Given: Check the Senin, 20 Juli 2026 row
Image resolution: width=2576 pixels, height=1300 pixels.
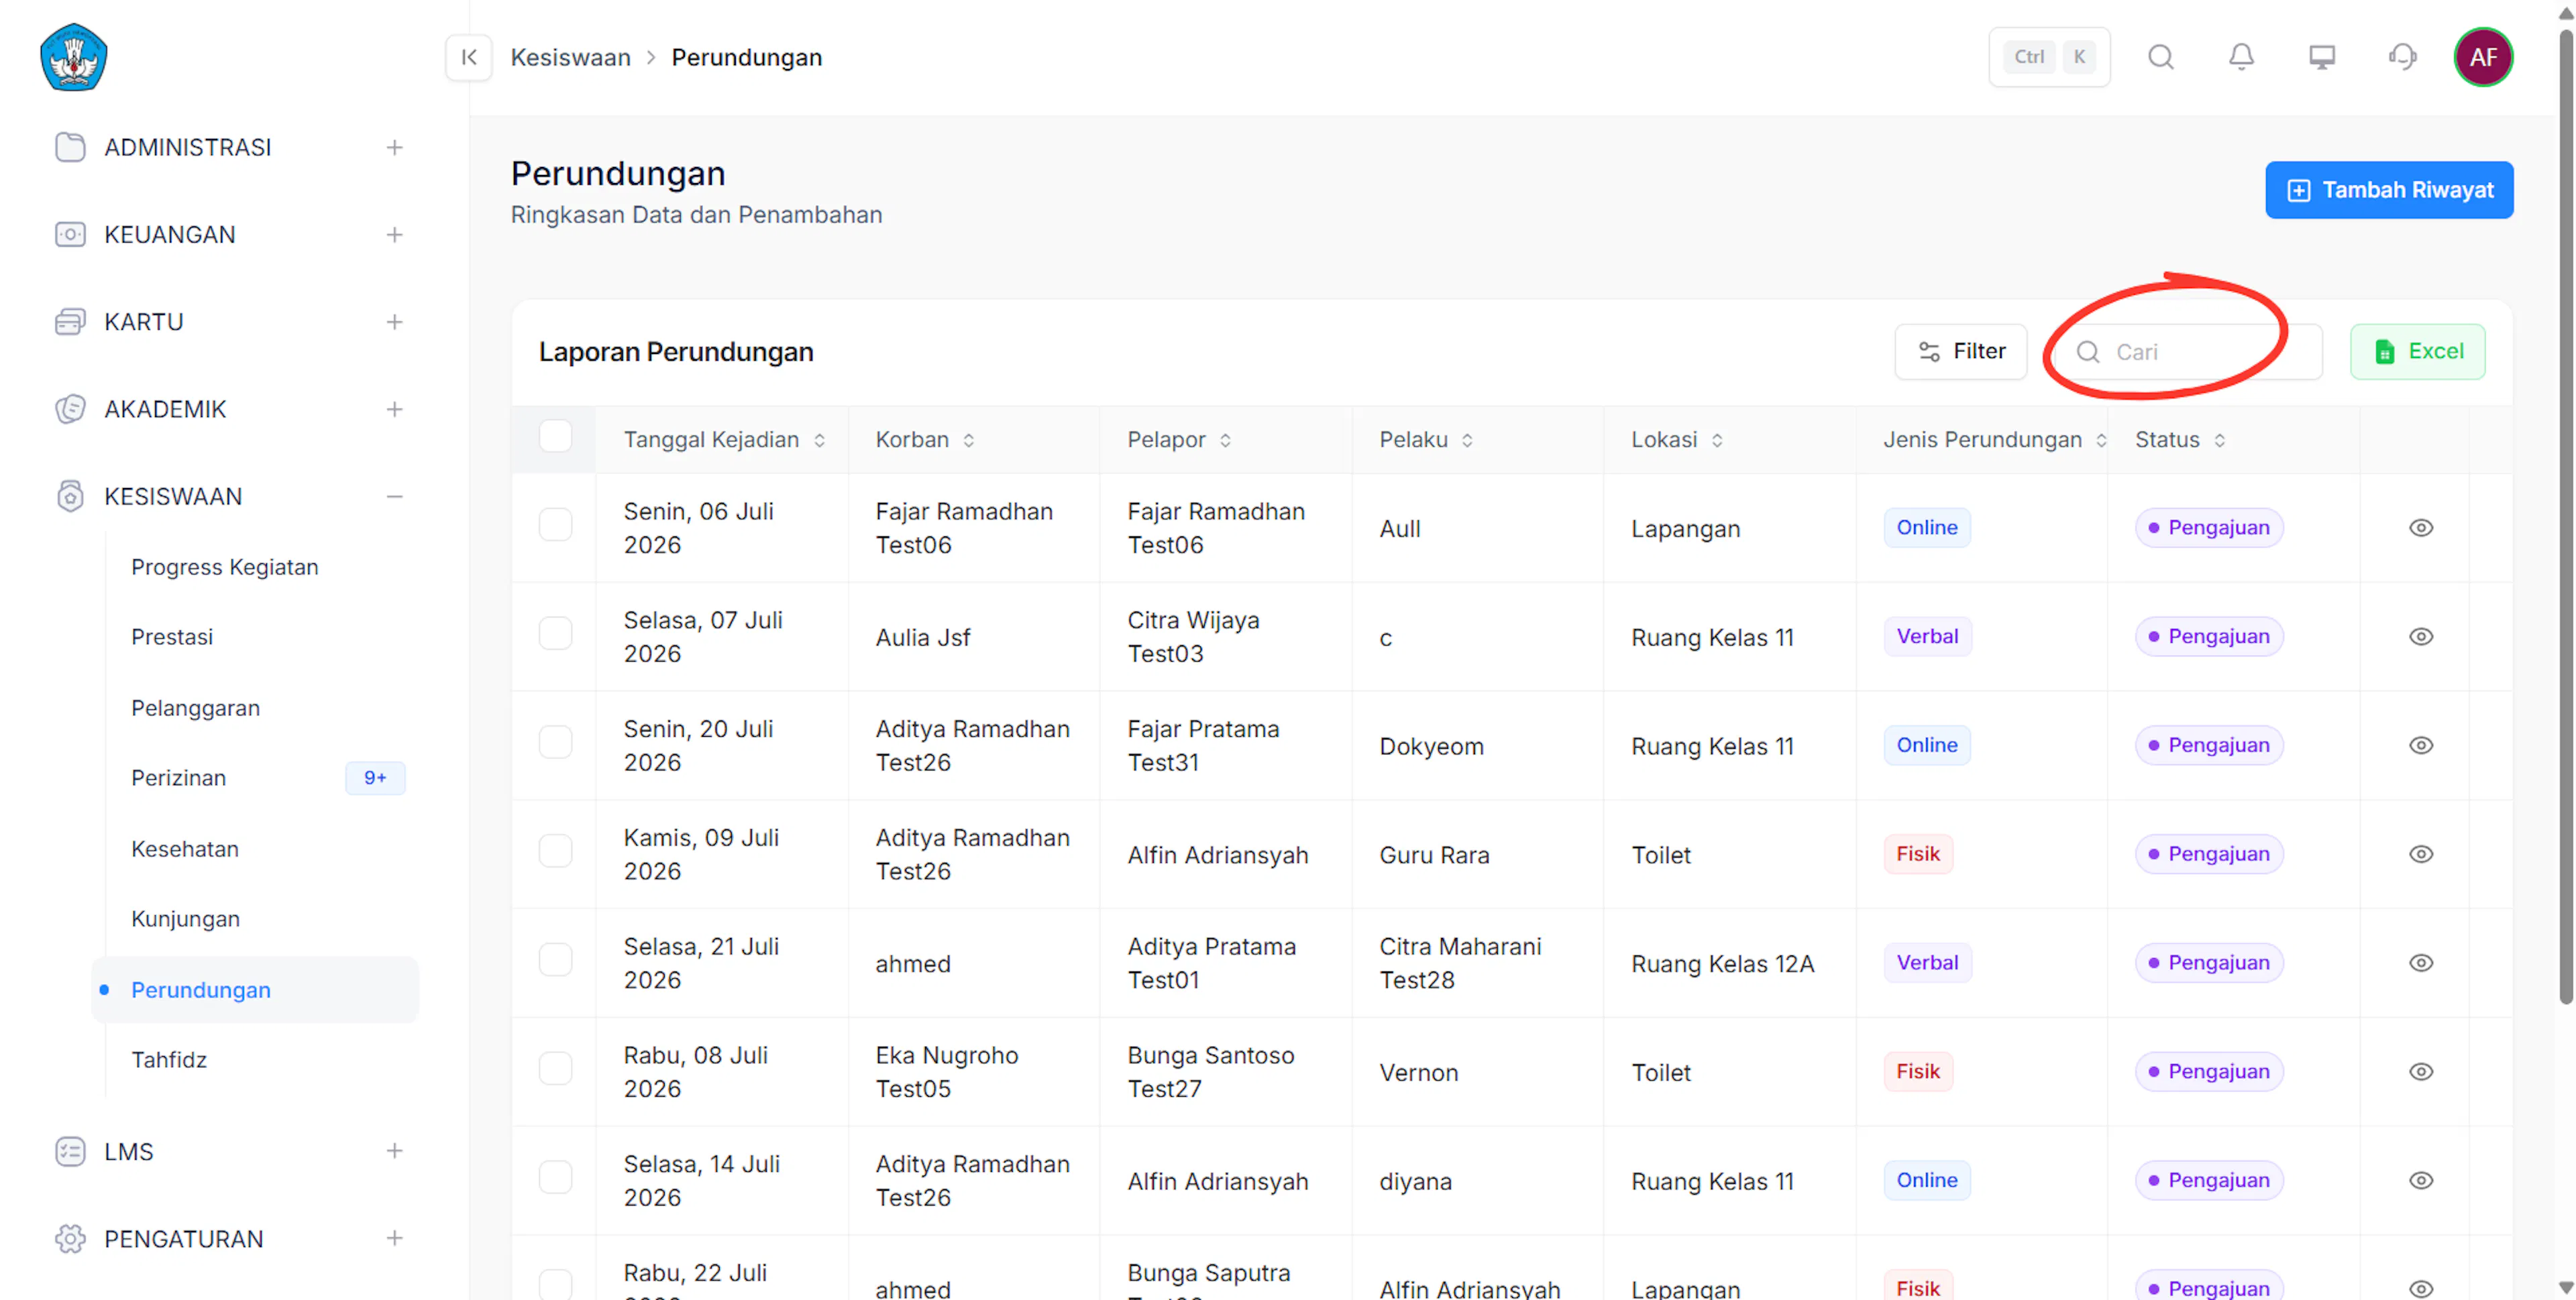Looking at the screenshot, I should coord(555,742).
